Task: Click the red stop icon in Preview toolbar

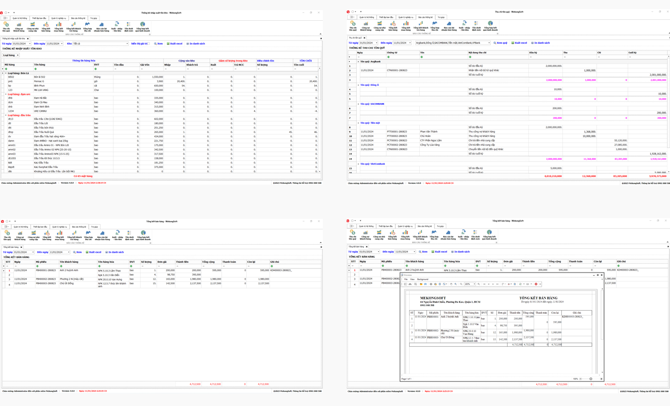Action: pos(536,284)
